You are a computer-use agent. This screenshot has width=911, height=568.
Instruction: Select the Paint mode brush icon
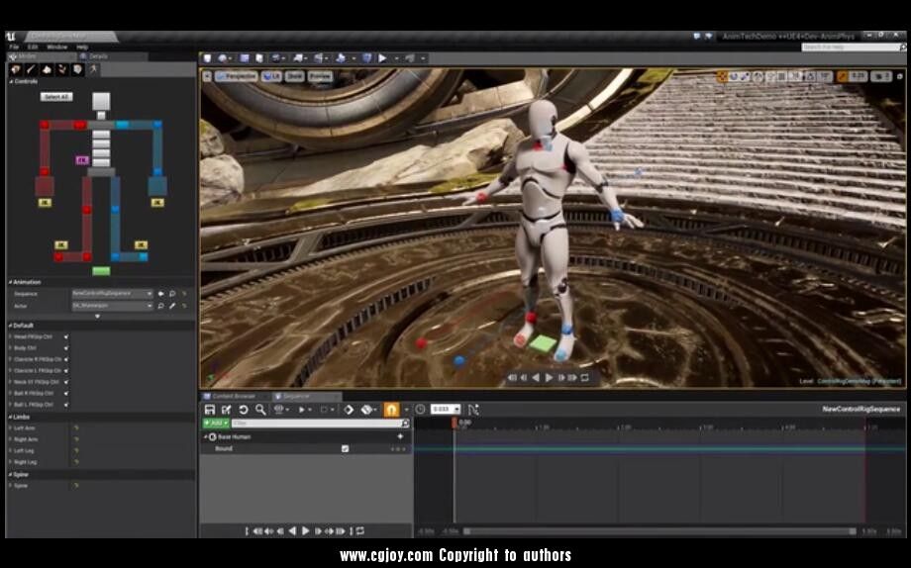pyautogui.click(x=31, y=69)
